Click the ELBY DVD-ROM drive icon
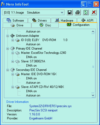The height and width of the screenshot is (125, 100). 18,40
